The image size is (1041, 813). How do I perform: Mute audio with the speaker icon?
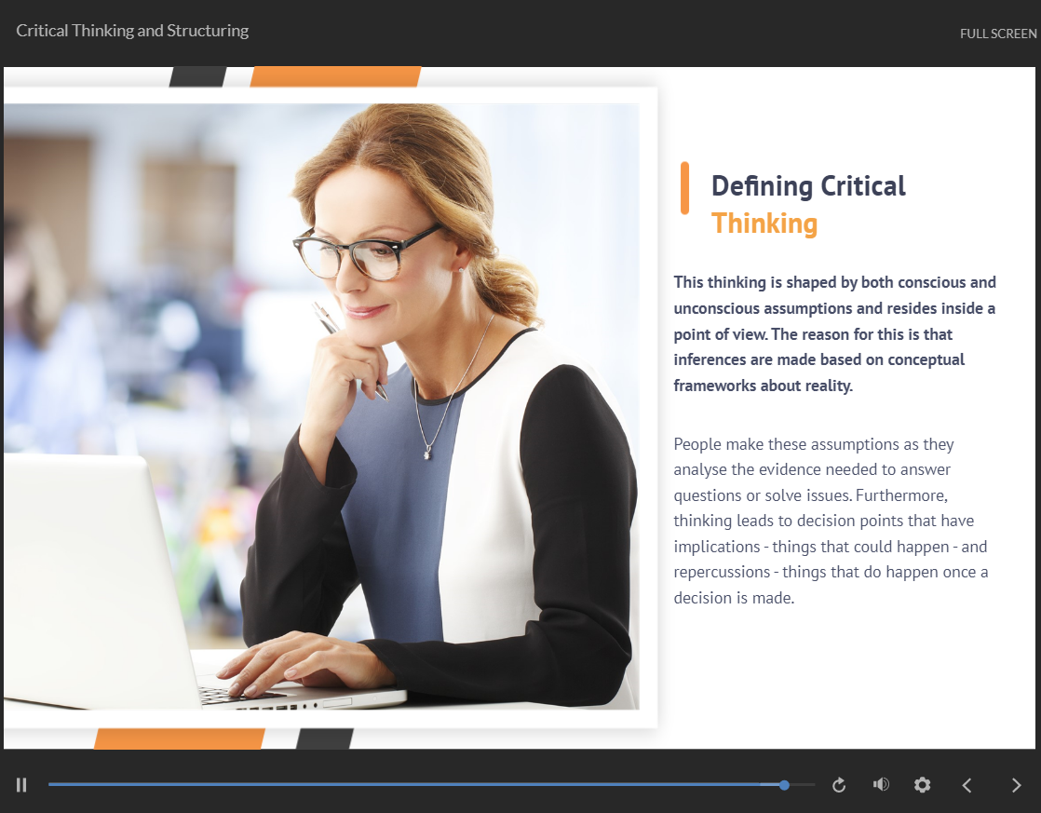coord(880,785)
